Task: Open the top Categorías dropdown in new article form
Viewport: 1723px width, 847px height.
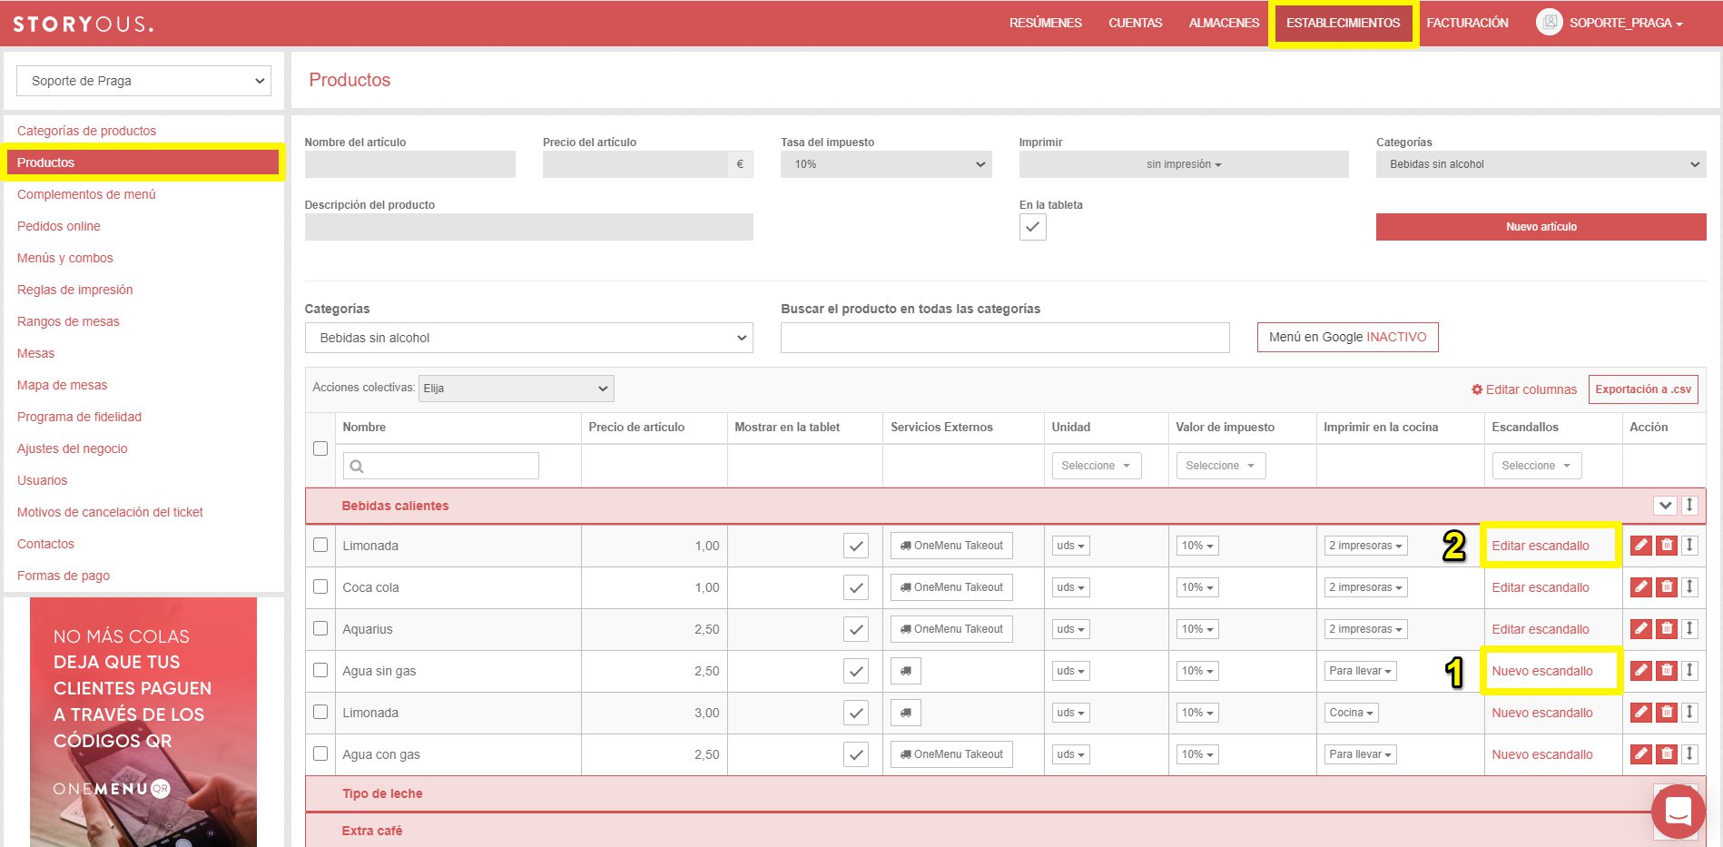Action: (1541, 164)
